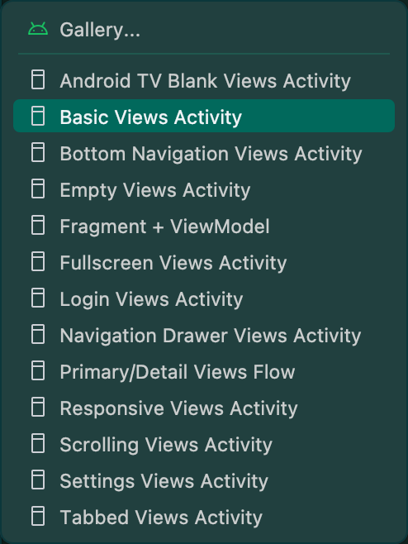The height and width of the screenshot is (544, 408).
Task: Choose Scrolling Views Activity
Action: click(x=204, y=444)
